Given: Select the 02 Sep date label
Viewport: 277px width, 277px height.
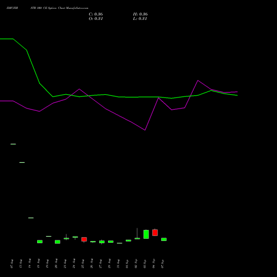Looking at the screenshot, I should [136, 264].
